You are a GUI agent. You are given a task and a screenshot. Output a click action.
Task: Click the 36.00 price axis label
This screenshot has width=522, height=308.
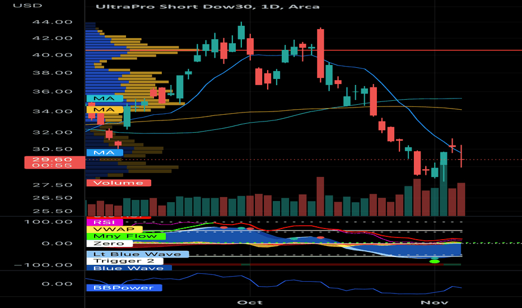pos(52,92)
